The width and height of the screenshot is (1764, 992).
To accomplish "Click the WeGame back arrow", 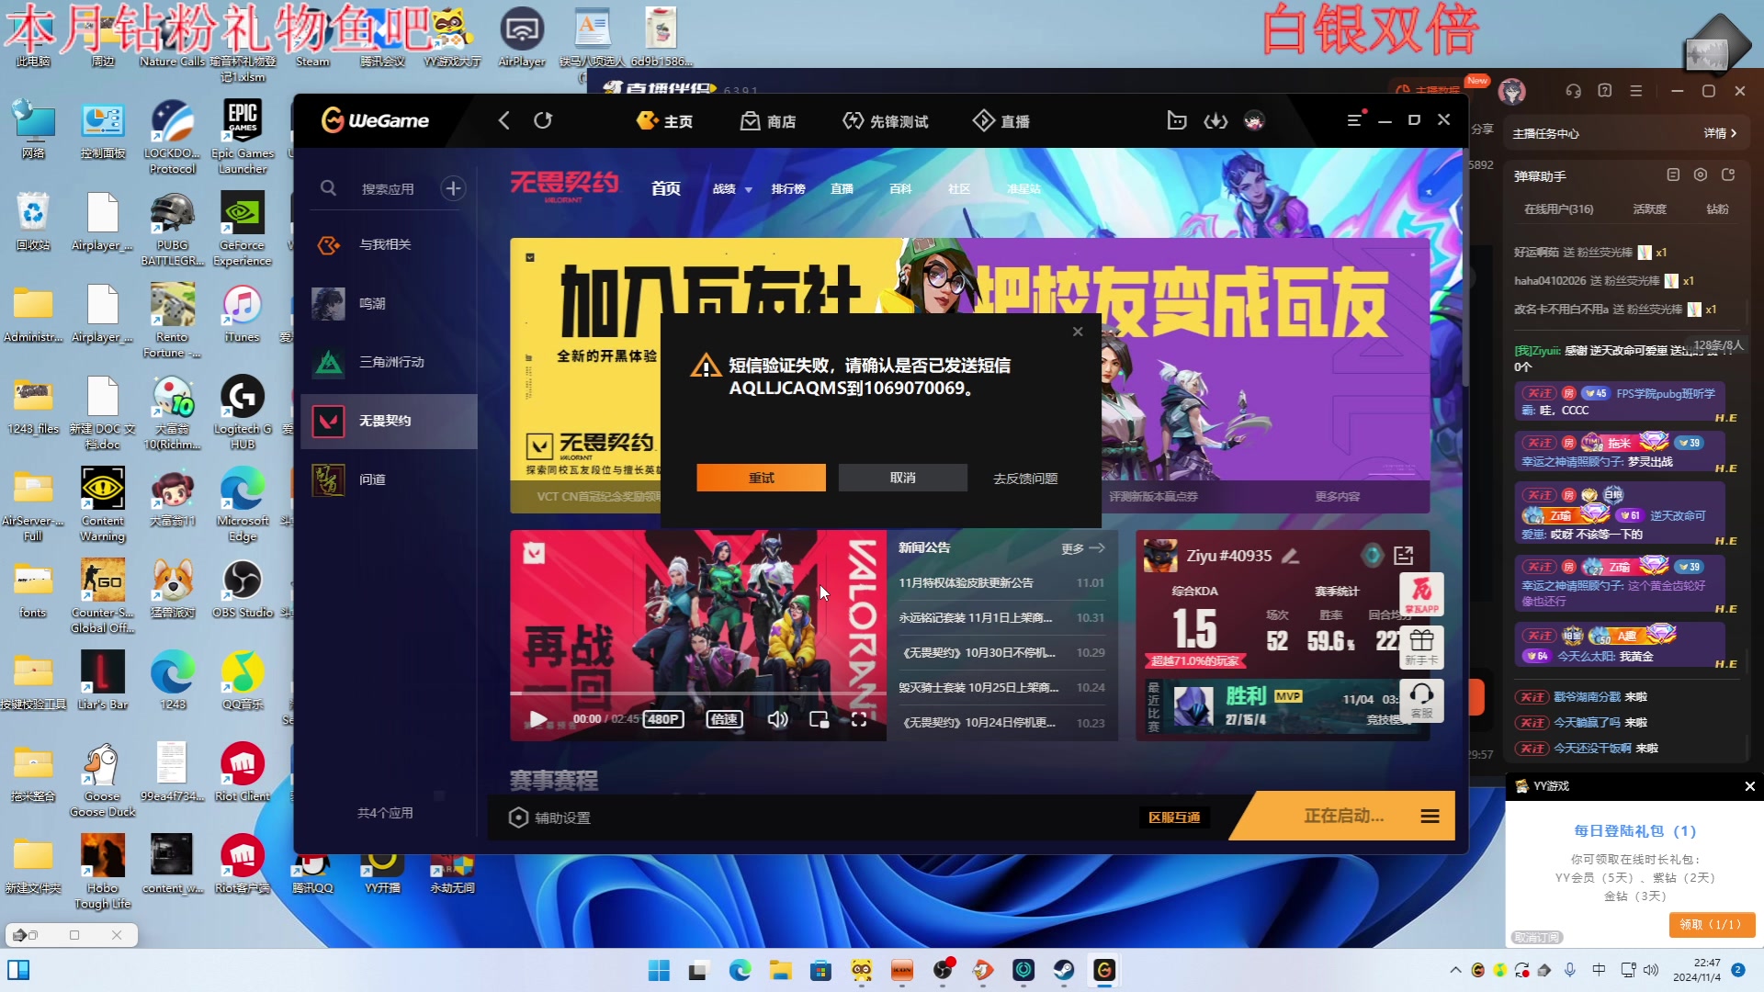I will (x=503, y=120).
